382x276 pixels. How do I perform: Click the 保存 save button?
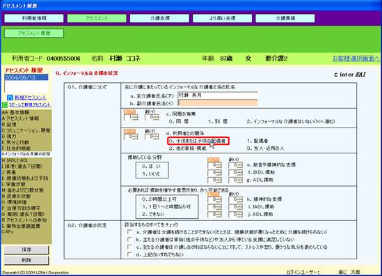[x=26, y=250]
